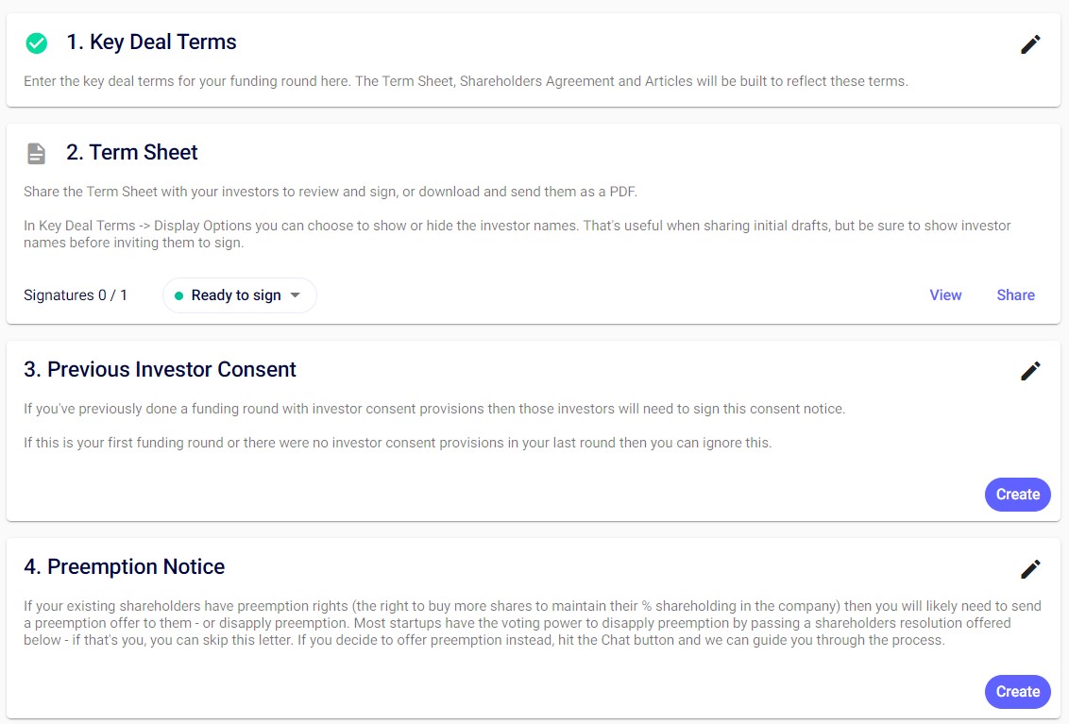This screenshot has height=724, width=1069.
Task: Click the Key Deal Terms description text
Action: coord(466,81)
